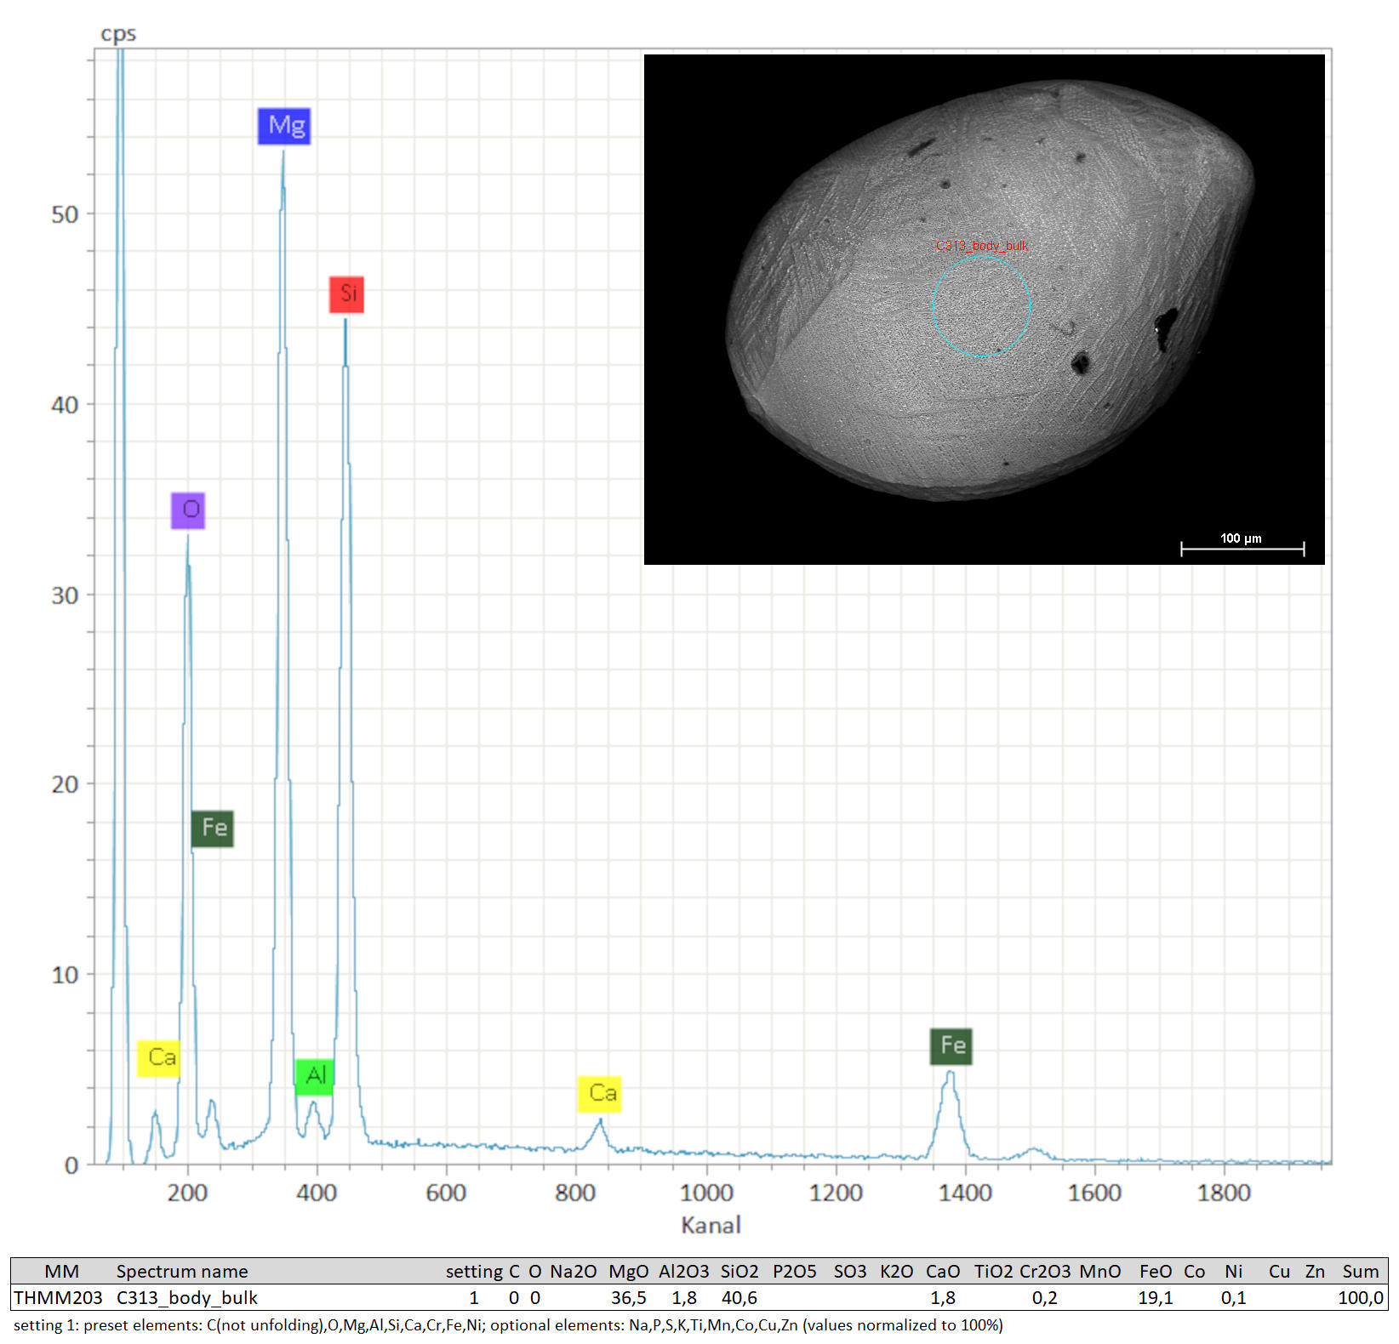The image size is (1399, 1344).
Task: Click the red Si peak label
Action: pos(346,294)
